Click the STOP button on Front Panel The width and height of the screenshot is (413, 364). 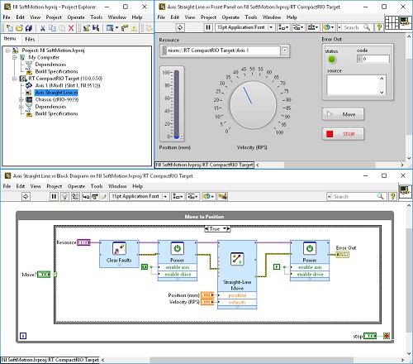coord(343,134)
